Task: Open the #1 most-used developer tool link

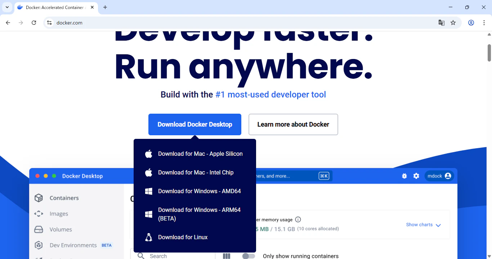Action: 270,95
